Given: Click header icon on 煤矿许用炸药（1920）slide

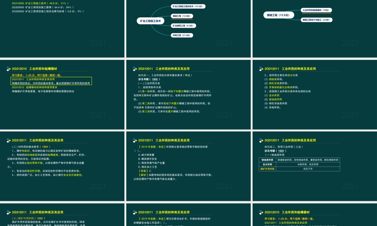Looking at the screenshot, I should [8, 212].
